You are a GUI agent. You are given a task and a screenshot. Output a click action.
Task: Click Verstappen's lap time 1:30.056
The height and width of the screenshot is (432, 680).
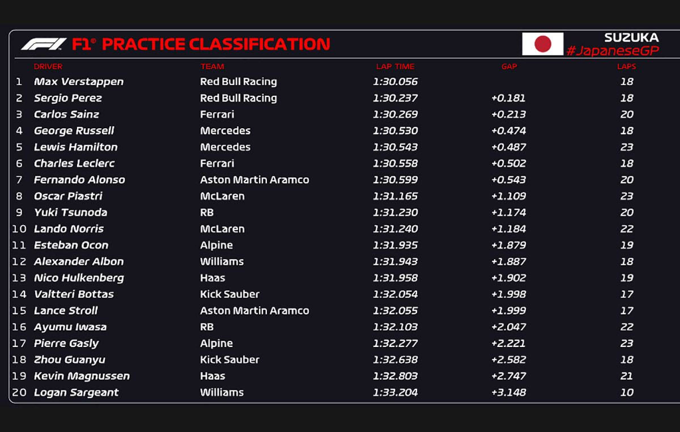[x=395, y=82]
